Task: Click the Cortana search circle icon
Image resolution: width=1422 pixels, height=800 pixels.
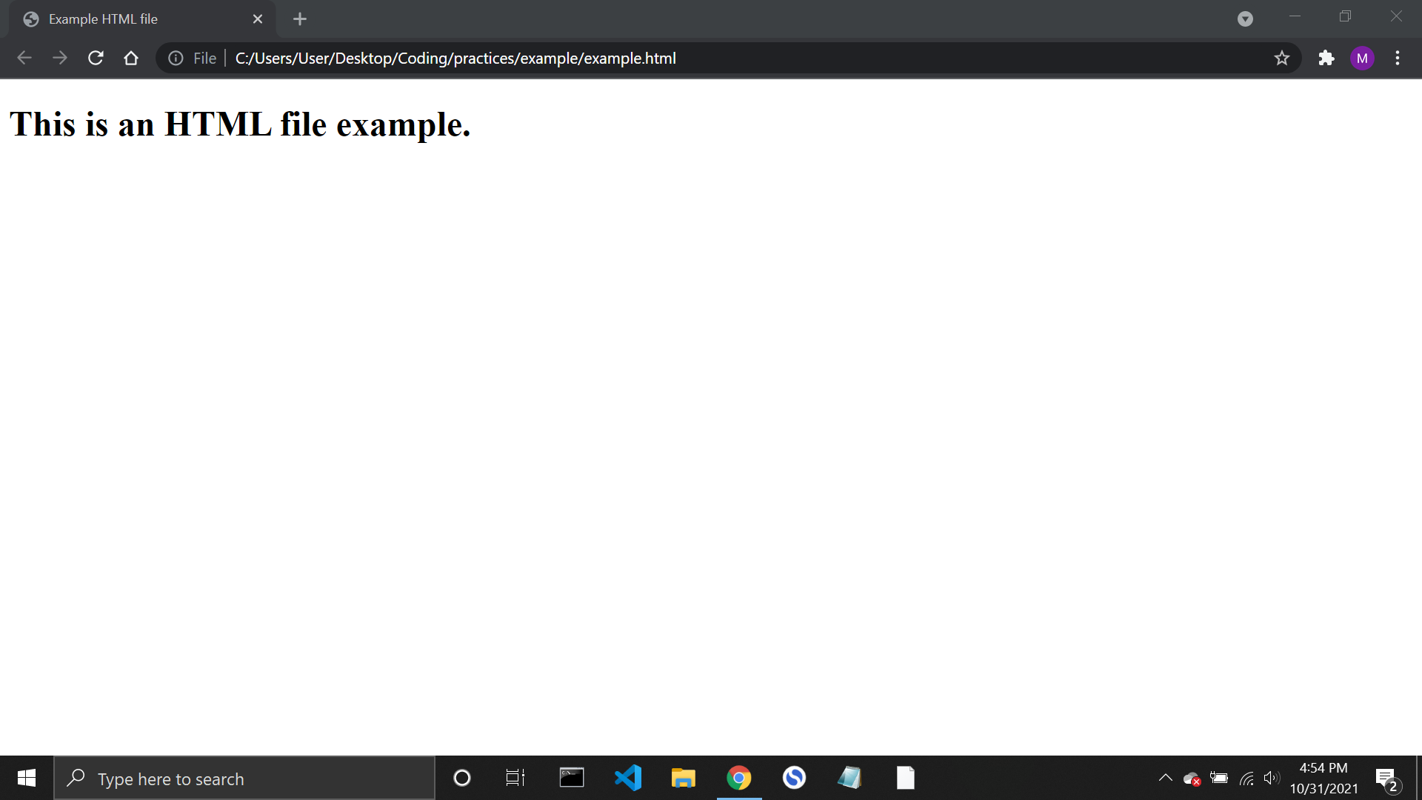Action: [461, 779]
